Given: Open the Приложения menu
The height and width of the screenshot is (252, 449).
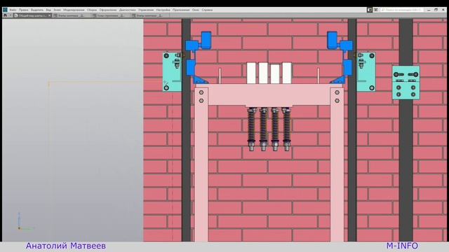Looking at the screenshot, I should [x=181, y=10].
